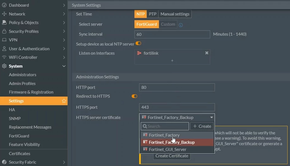Click the certificate Search field
The width and height of the screenshot is (290, 166).
[x=165, y=126]
